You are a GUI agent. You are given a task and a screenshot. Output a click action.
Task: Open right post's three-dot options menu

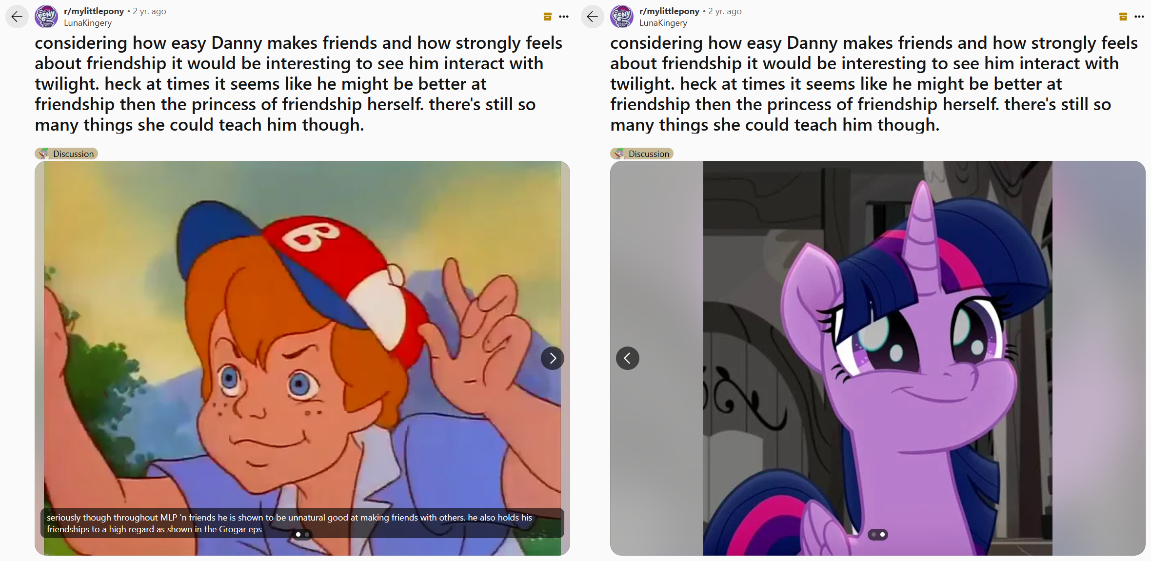[1139, 17]
